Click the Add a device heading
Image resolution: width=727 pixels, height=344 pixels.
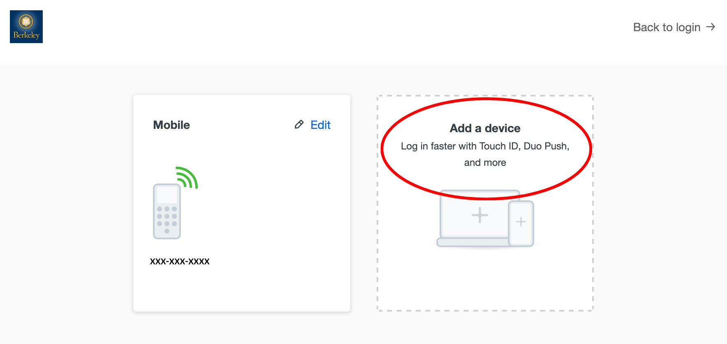point(485,128)
